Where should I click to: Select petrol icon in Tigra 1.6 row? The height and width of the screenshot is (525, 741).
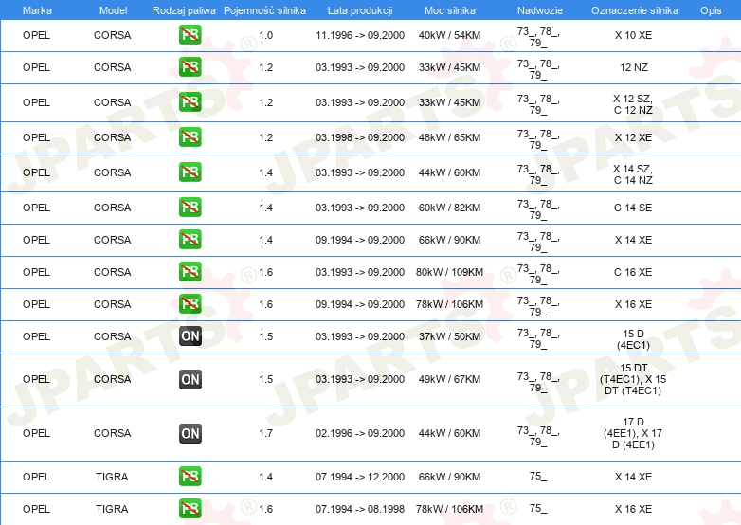click(x=190, y=509)
